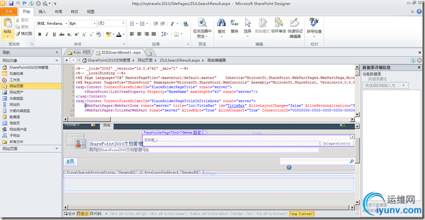This screenshot has width=425, height=220.
Task: Center text in paragraph group
Action: click(x=139, y=34)
